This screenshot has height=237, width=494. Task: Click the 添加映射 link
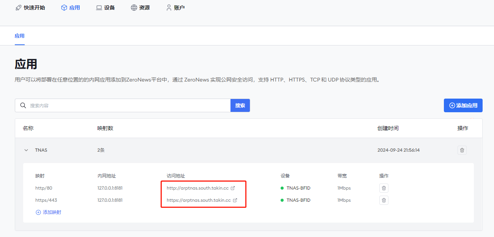tap(48, 212)
